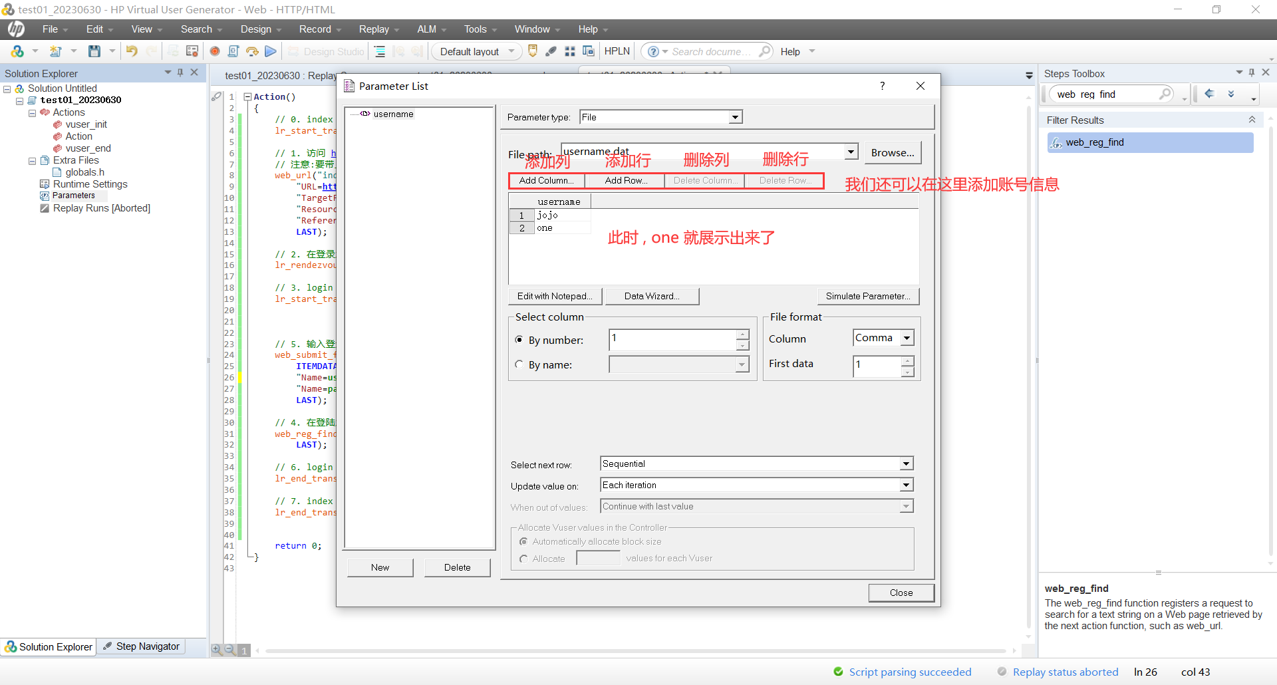Click the zoom-out icon below the editor
1277x685 pixels.
pyautogui.click(x=230, y=650)
